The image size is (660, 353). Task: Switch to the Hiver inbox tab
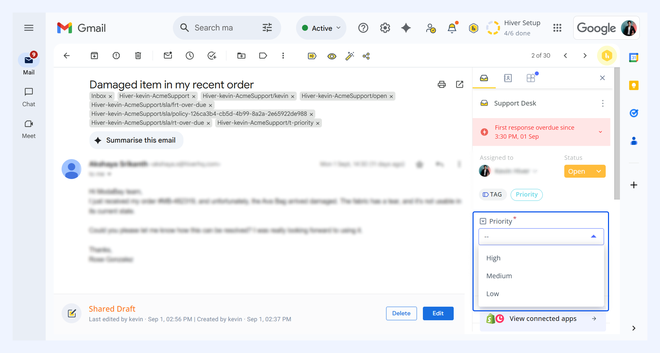(484, 78)
